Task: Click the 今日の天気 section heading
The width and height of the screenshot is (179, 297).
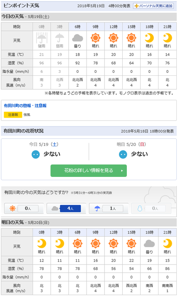Action: (12, 16)
